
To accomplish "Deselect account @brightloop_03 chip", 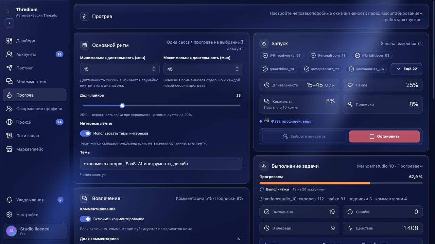I will (x=372, y=55).
